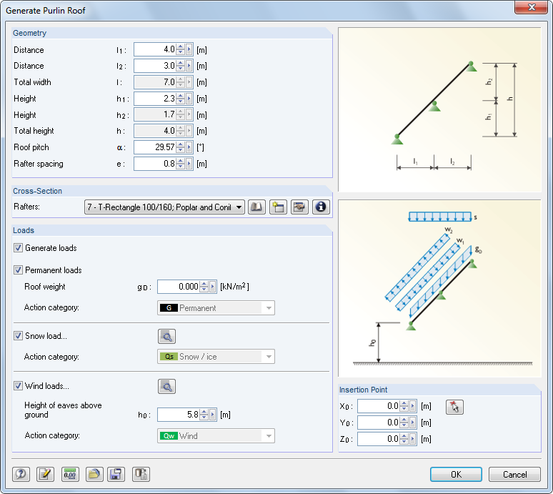
Task: Expand the Rafters cross-section dropdown
Action: coord(239,207)
